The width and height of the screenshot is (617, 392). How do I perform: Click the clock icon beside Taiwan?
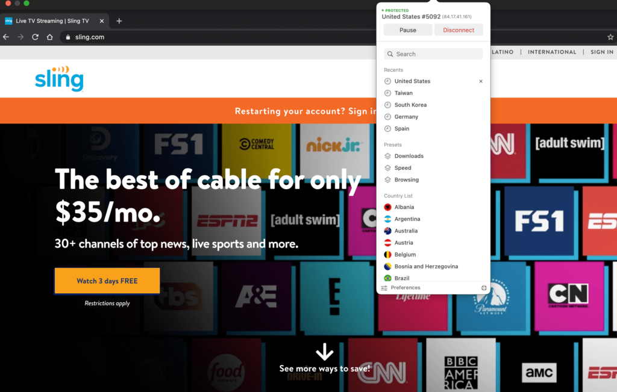click(387, 93)
